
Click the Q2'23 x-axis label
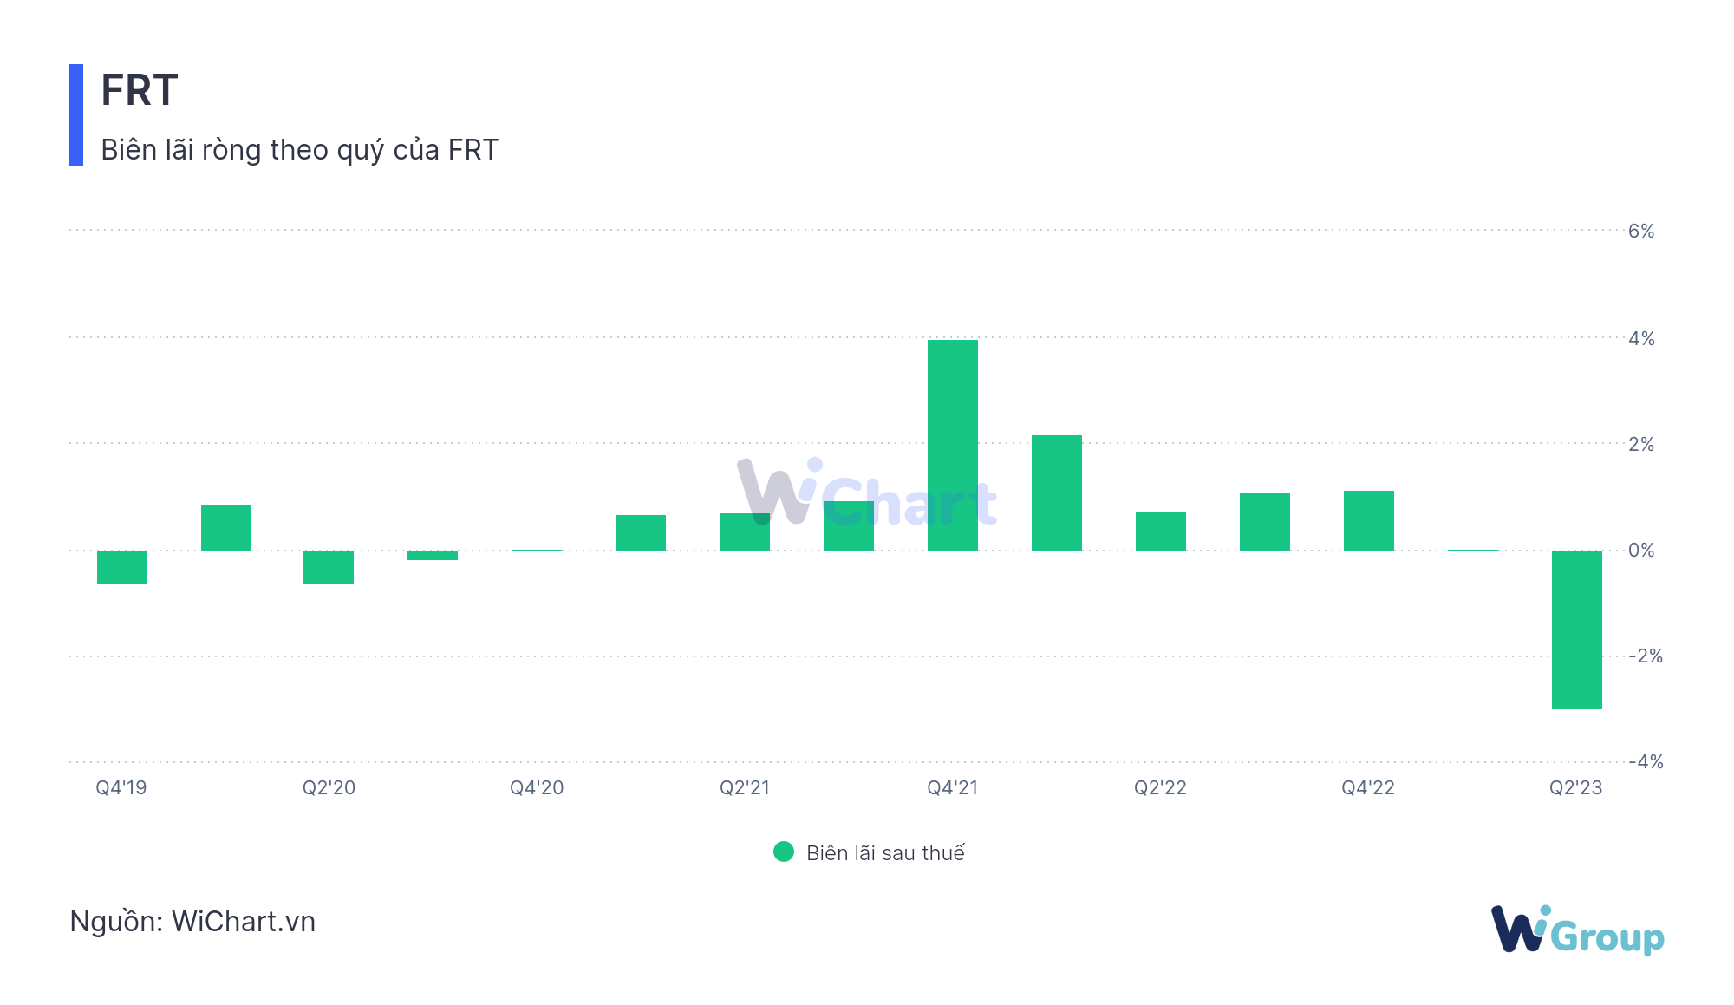point(1576,787)
